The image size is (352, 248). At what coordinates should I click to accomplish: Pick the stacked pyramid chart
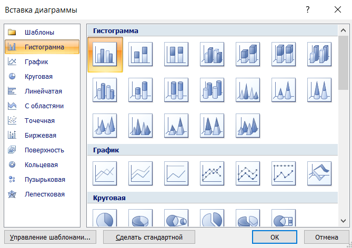click(x=176, y=126)
